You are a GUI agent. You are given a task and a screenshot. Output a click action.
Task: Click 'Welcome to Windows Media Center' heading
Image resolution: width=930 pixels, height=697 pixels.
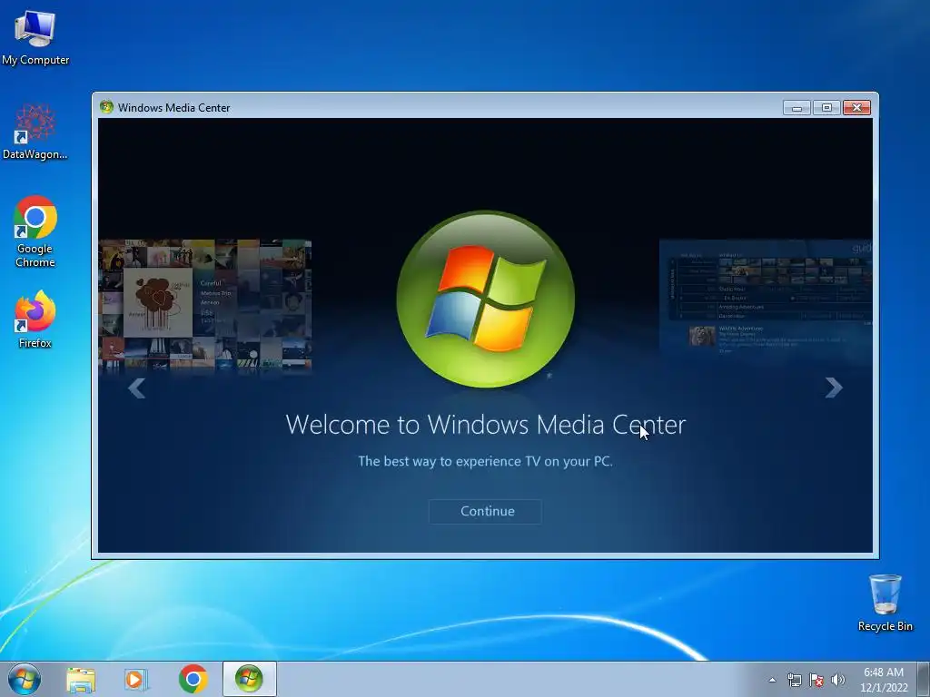(485, 425)
